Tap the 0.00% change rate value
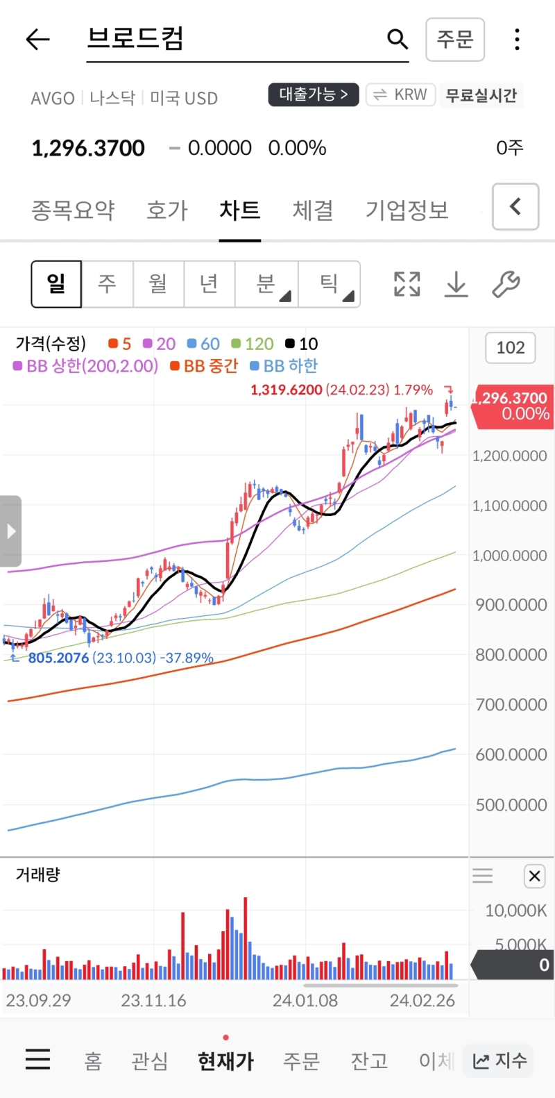The image size is (555, 1098). pos(297,148)
